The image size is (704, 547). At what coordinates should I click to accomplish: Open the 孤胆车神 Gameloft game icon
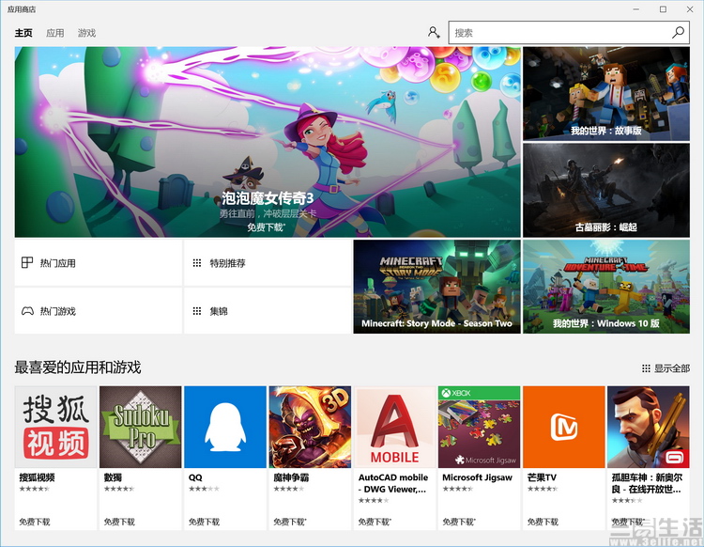(x=649, y=427)
